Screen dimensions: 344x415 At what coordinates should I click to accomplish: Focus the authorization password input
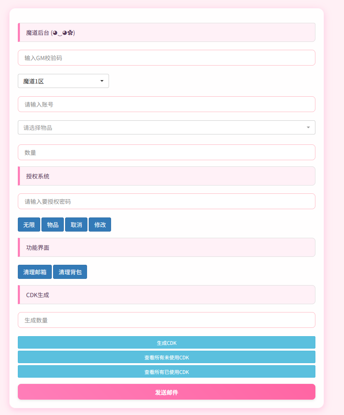(x=166, y=201)
